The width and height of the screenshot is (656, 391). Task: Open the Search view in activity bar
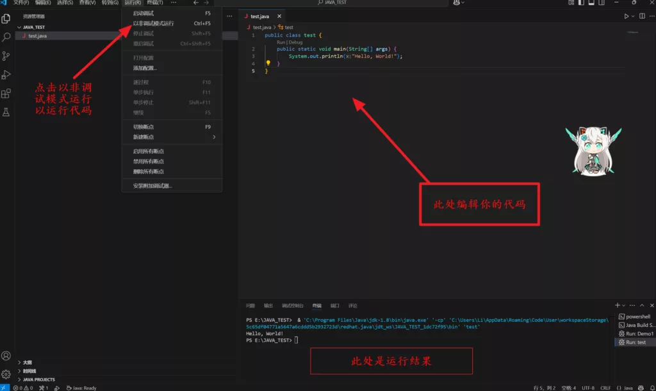click(x=6, y=37)
